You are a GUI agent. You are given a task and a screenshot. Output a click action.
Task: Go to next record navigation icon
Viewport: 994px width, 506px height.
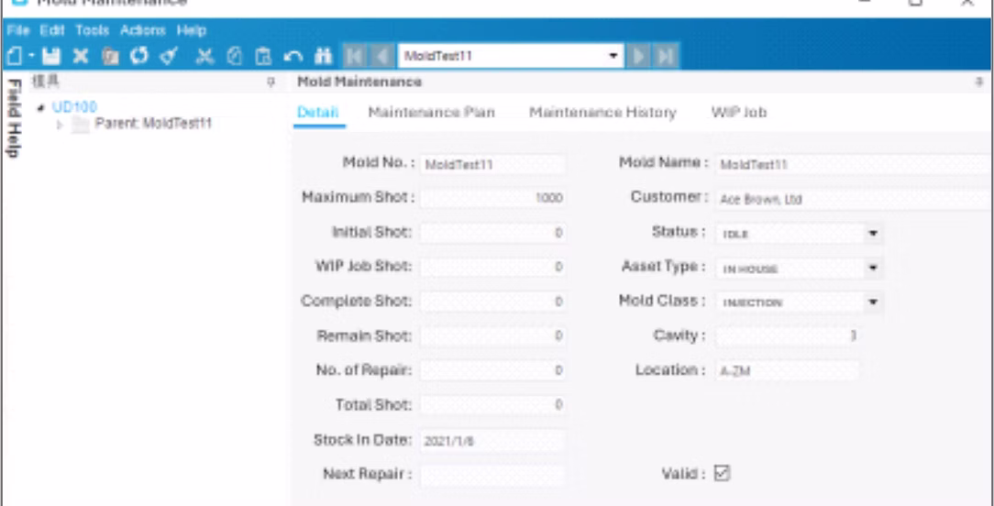[638, 57]
